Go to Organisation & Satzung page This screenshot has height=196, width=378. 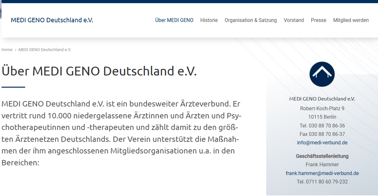(251, 20)
